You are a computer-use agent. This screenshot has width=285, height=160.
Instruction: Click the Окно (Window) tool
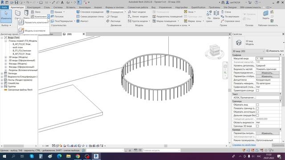pos(36,12)
